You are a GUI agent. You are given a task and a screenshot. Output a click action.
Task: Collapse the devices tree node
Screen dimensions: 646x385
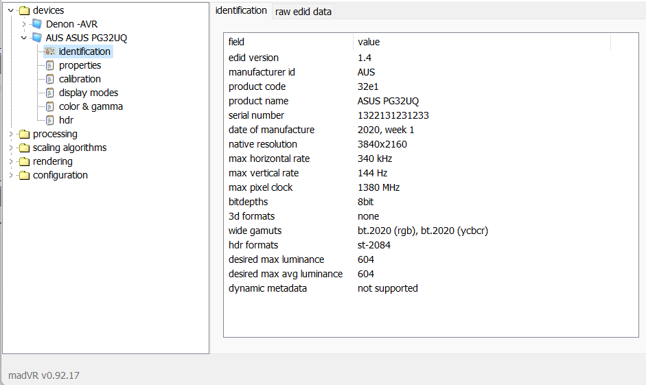[x=11, y=10]
